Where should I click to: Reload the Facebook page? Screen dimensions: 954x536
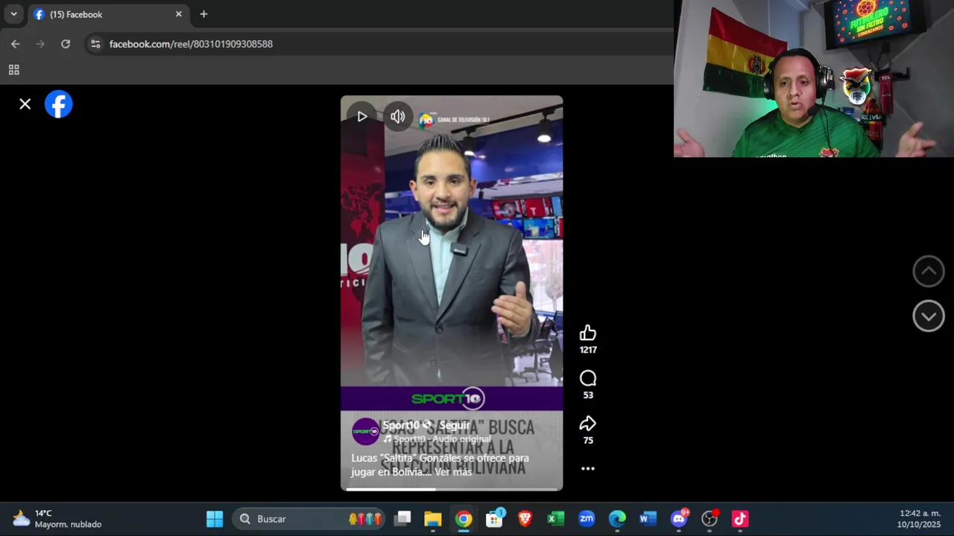pos(66,44)
